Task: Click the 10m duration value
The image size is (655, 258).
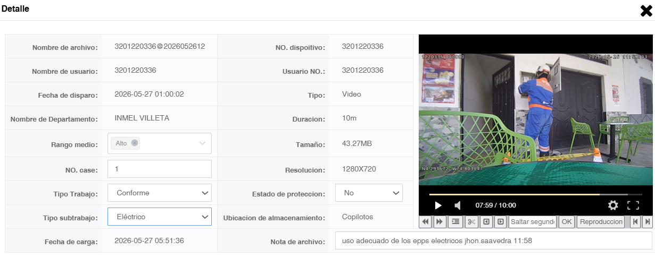Action: [349, 118]
